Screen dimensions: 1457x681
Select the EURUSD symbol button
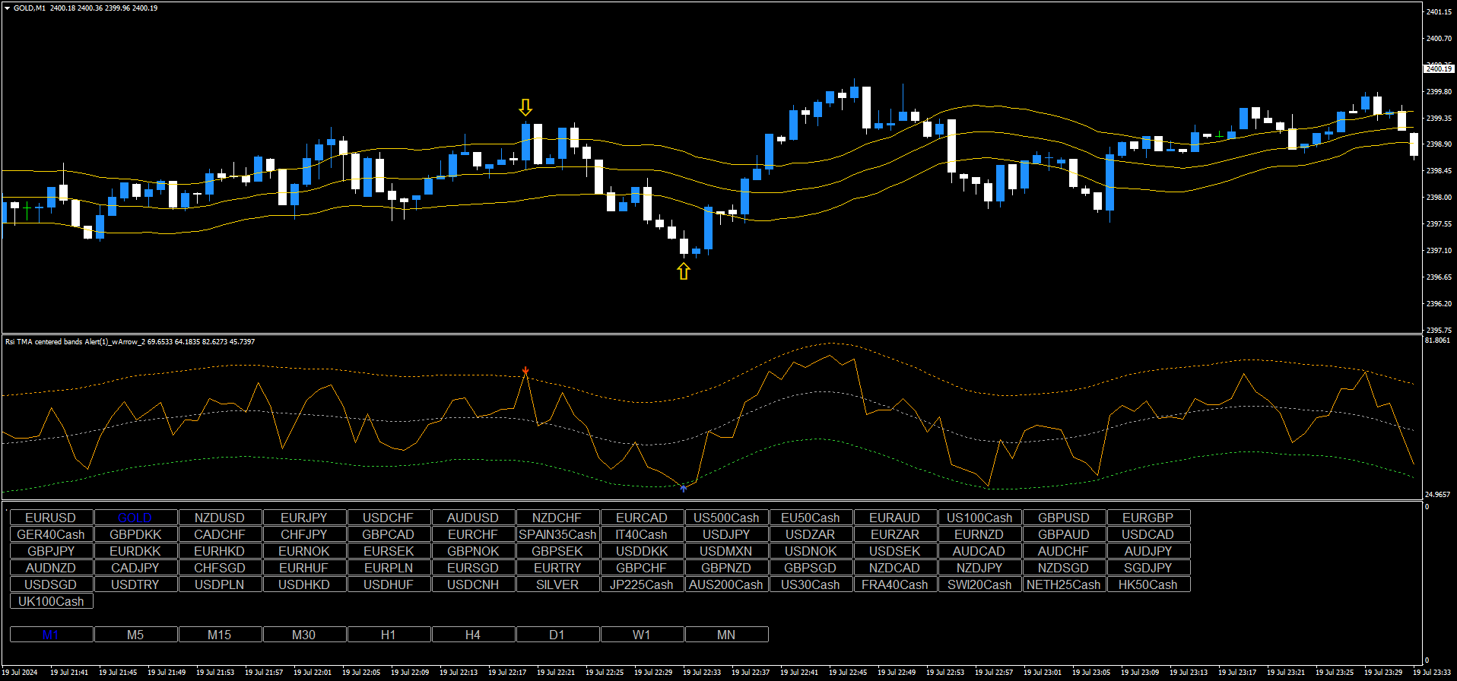[51, 518]
